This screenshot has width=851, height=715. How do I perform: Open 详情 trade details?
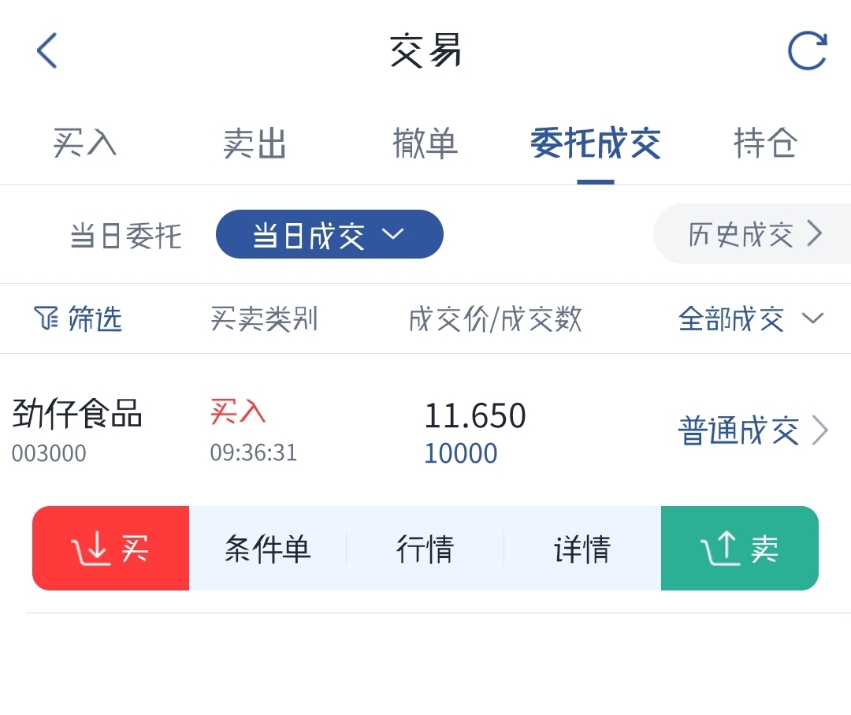click(x=582, y=549)
